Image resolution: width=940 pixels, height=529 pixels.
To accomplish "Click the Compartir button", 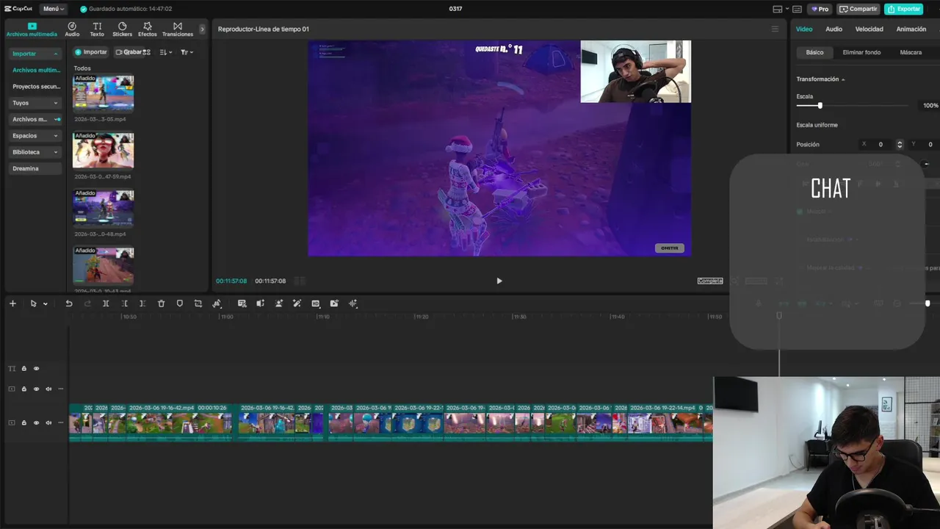I will click(858, 9).
